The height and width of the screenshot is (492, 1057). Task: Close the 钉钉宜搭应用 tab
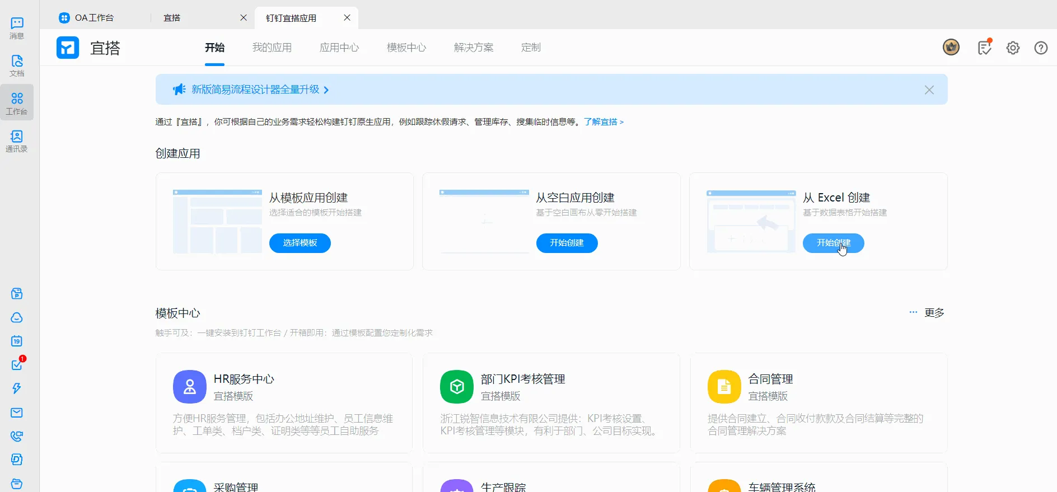coord(347,18)
